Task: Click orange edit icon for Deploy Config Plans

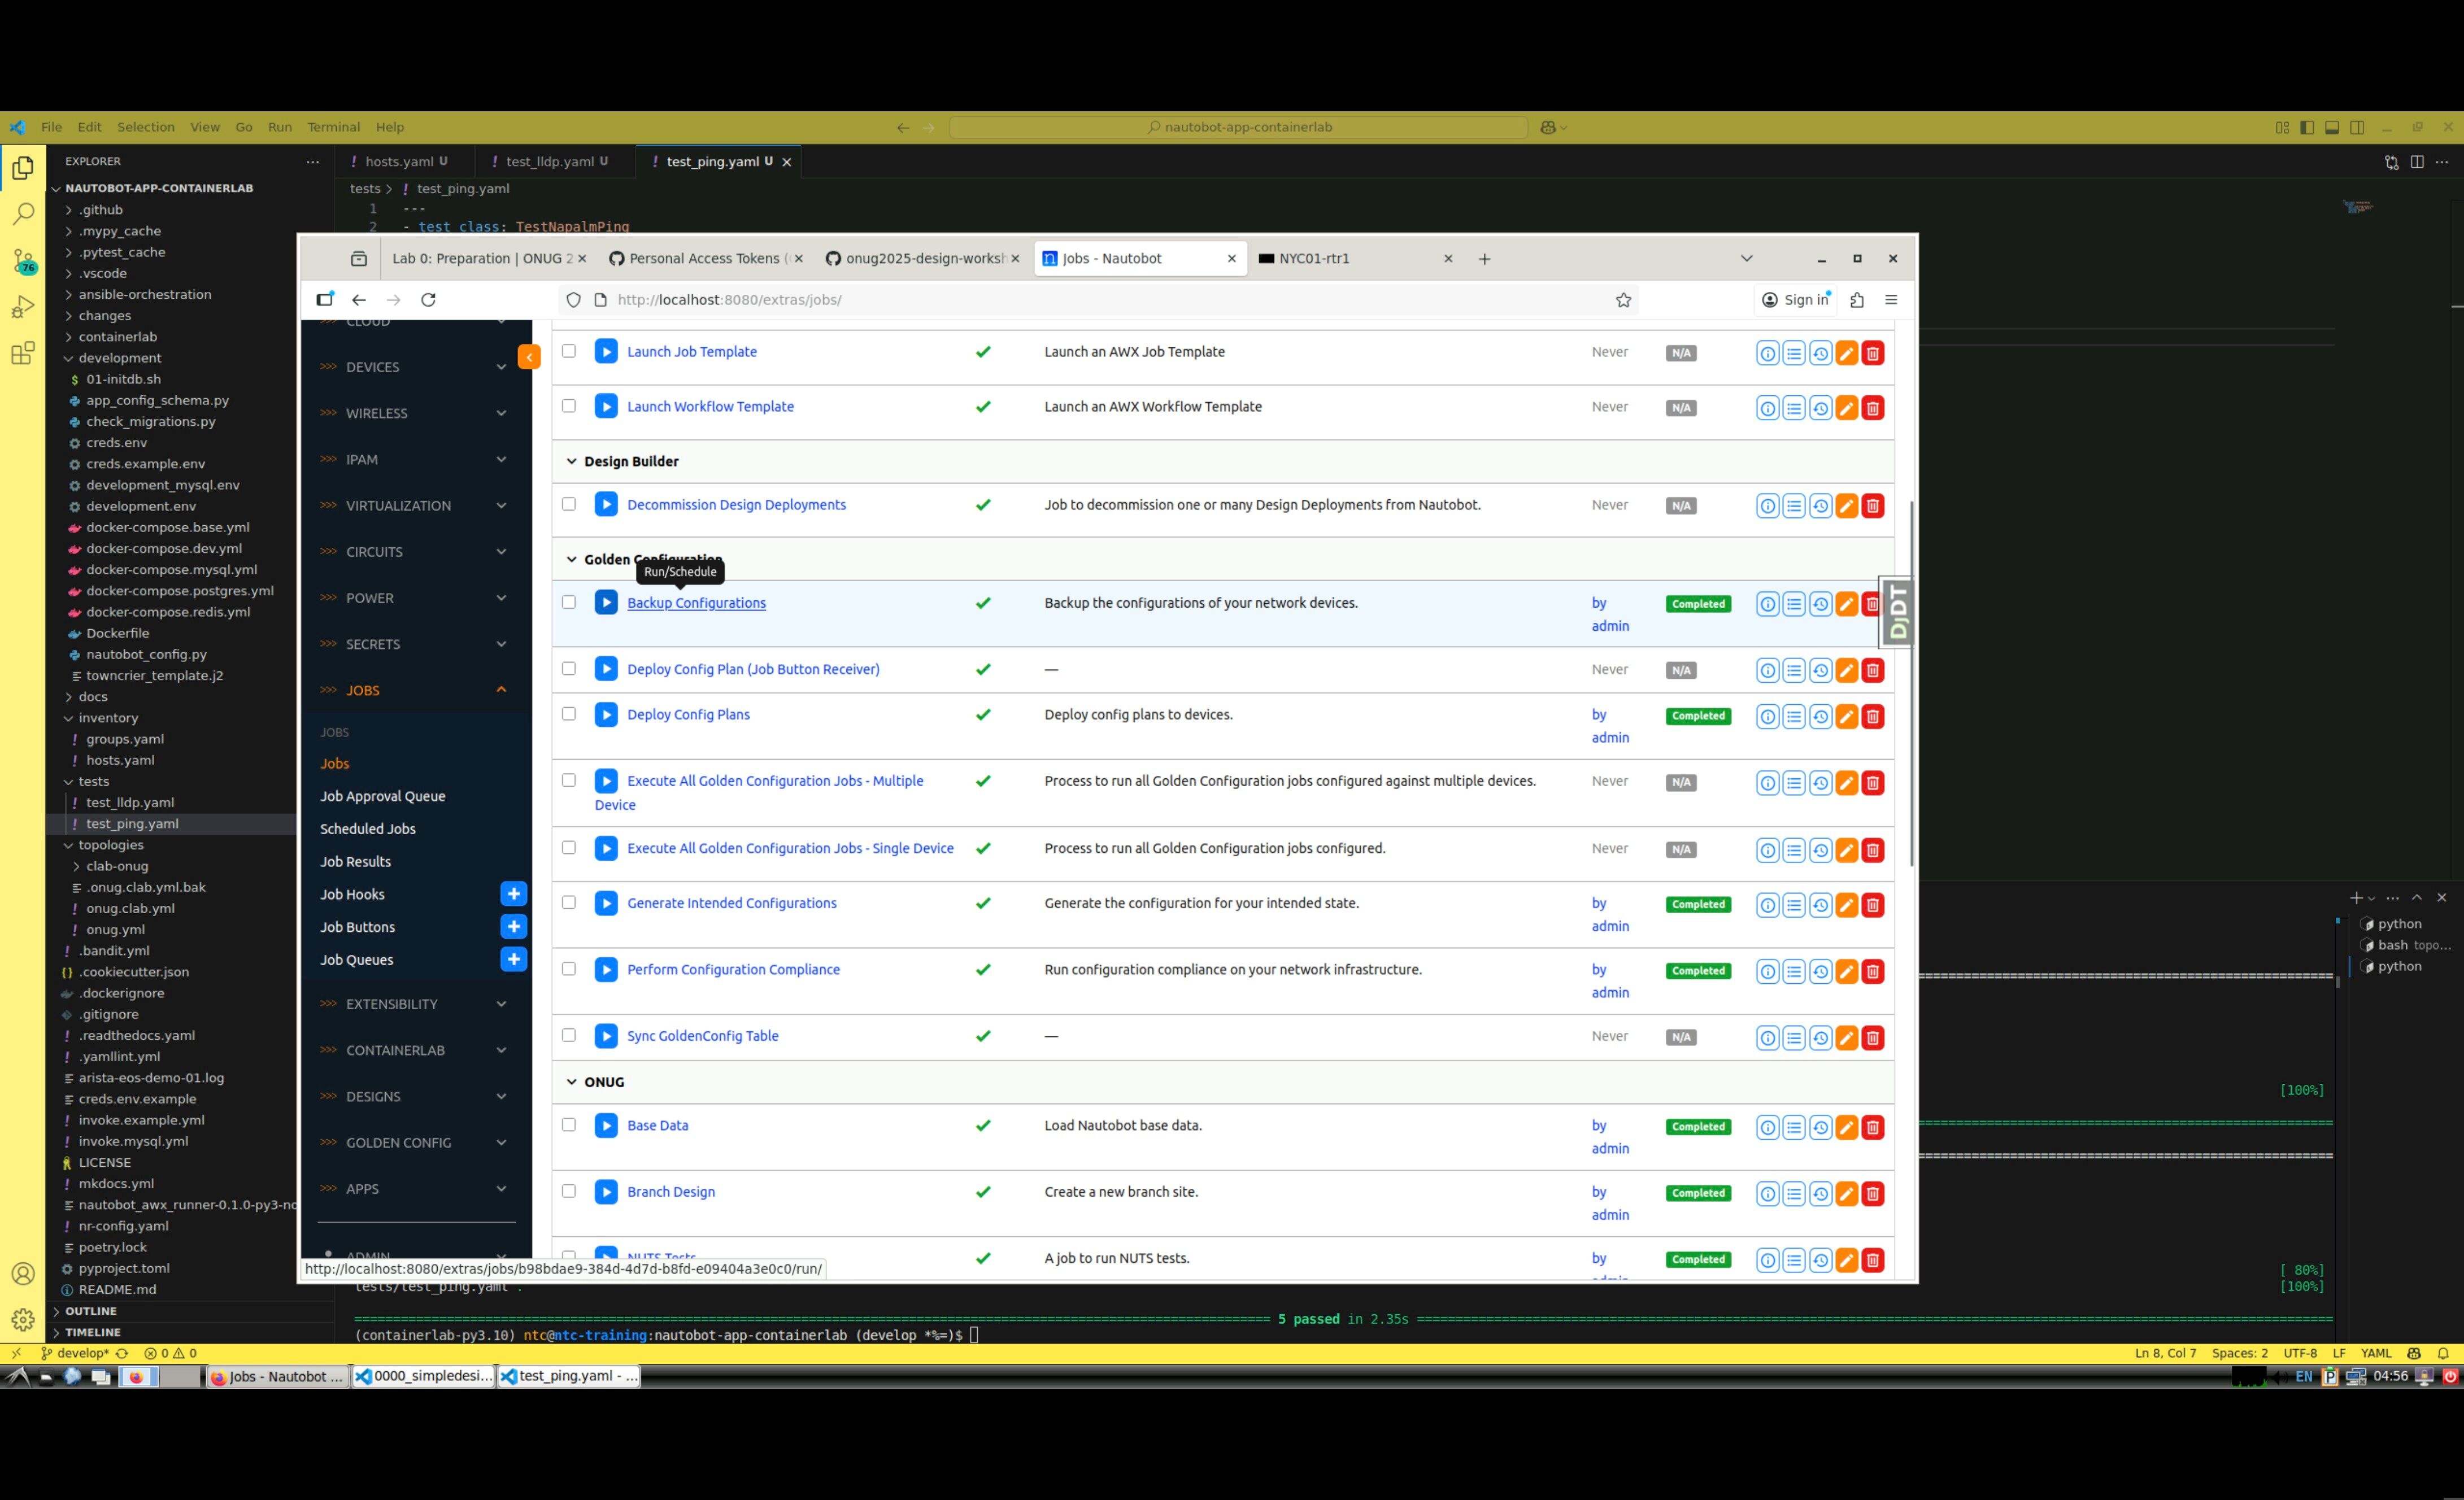Action: pyautogui.click(x=1847, y=716)
